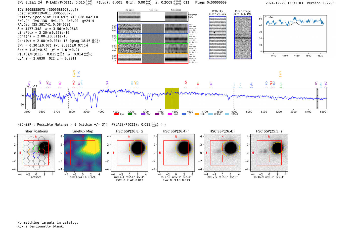This screenshot has width=352, height=240.
Task: Click the P(LAE)/P(OII): 0.015 header value
Action: (x=69, y=3)
